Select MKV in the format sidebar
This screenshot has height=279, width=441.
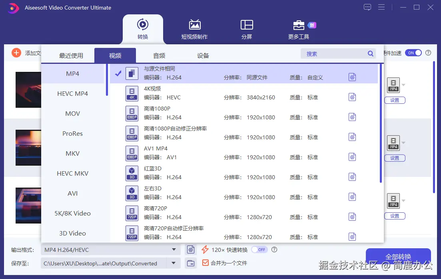point(72,153)
